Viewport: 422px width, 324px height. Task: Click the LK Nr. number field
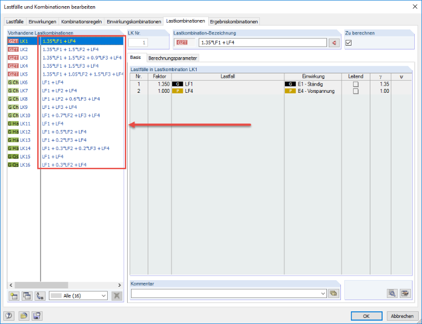[138, 43]
